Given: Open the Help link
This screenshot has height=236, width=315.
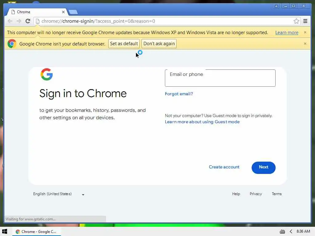Looking at the screenshot, I should coord(236,194).
